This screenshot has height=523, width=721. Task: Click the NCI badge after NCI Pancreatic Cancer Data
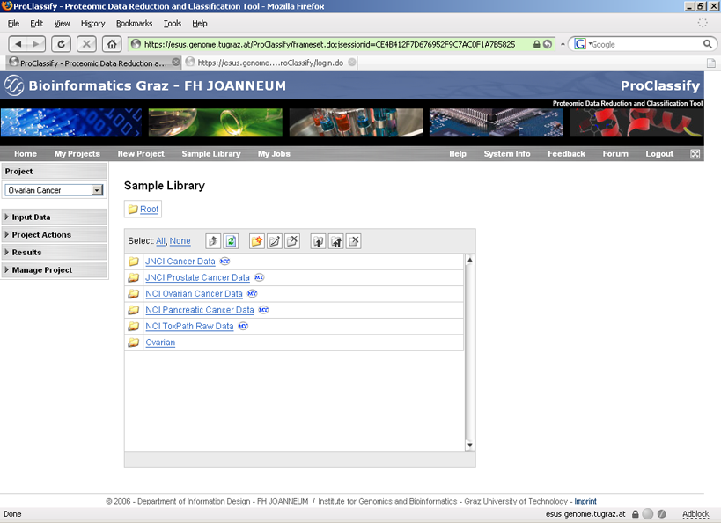pyautogui.click(x=263, y=310)
